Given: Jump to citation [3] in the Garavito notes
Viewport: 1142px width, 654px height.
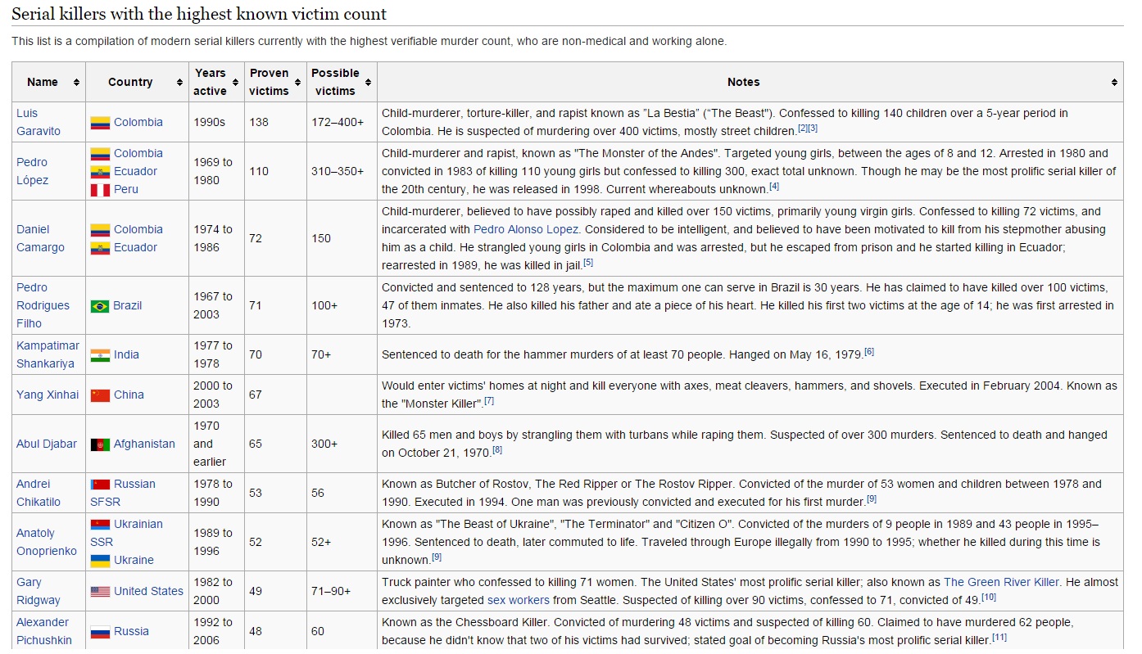Looking at the screenshot, I should point(813,129).
